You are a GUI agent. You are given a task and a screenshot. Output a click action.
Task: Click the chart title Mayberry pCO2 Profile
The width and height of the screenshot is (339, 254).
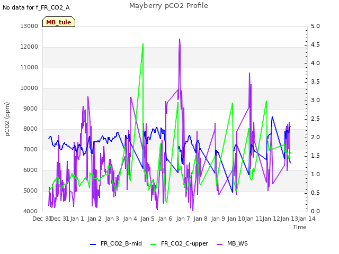(168, 6)
